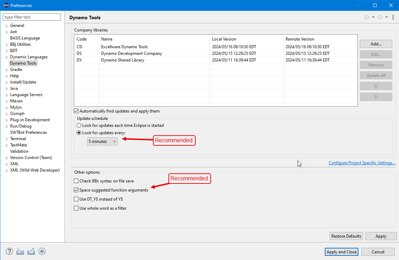
Task: Click the Local Version column header
Action: click(247, 39)
